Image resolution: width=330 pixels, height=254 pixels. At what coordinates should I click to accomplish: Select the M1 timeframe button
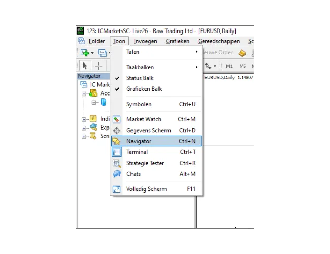(229, 66)
